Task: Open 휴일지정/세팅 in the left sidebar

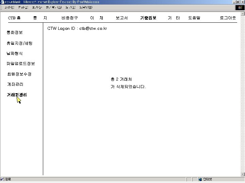Action: point(19,43)
